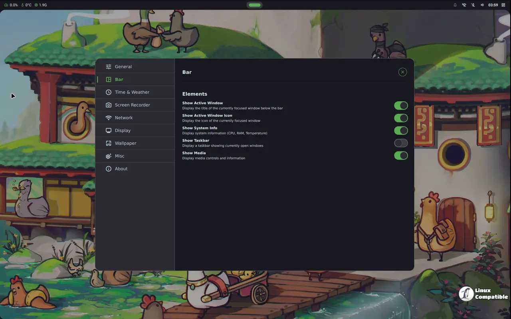Disable the Show Active Window toggle
Viewport: 511px width, 319px height.
[x=401, y=105]
